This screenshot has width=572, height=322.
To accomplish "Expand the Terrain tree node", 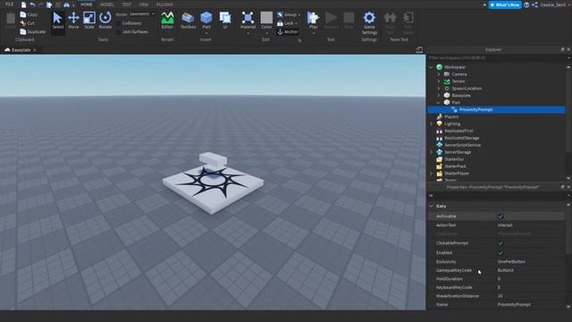I will click(439, 81).
